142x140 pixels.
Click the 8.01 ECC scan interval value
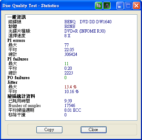click(x=73, y=110)
